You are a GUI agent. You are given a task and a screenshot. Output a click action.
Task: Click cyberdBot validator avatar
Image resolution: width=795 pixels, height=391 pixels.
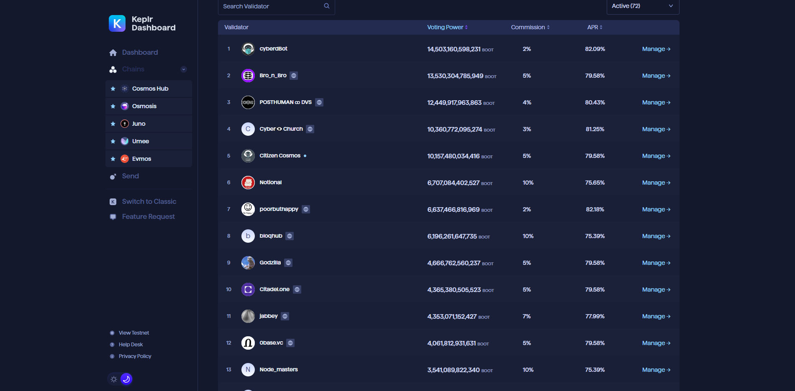click(248, 49)
